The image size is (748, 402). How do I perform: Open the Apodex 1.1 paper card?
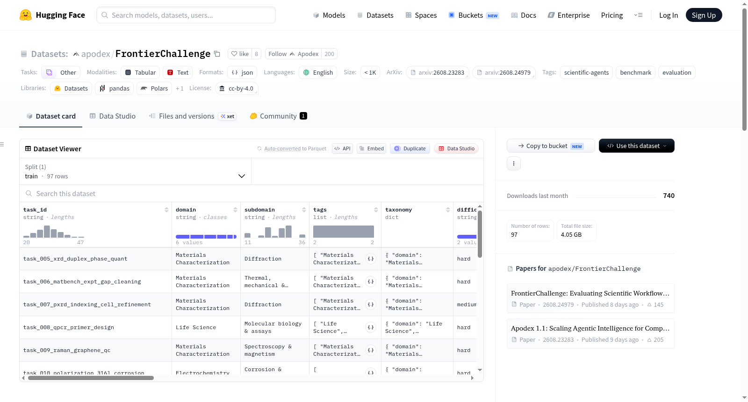tap(590, 333)
